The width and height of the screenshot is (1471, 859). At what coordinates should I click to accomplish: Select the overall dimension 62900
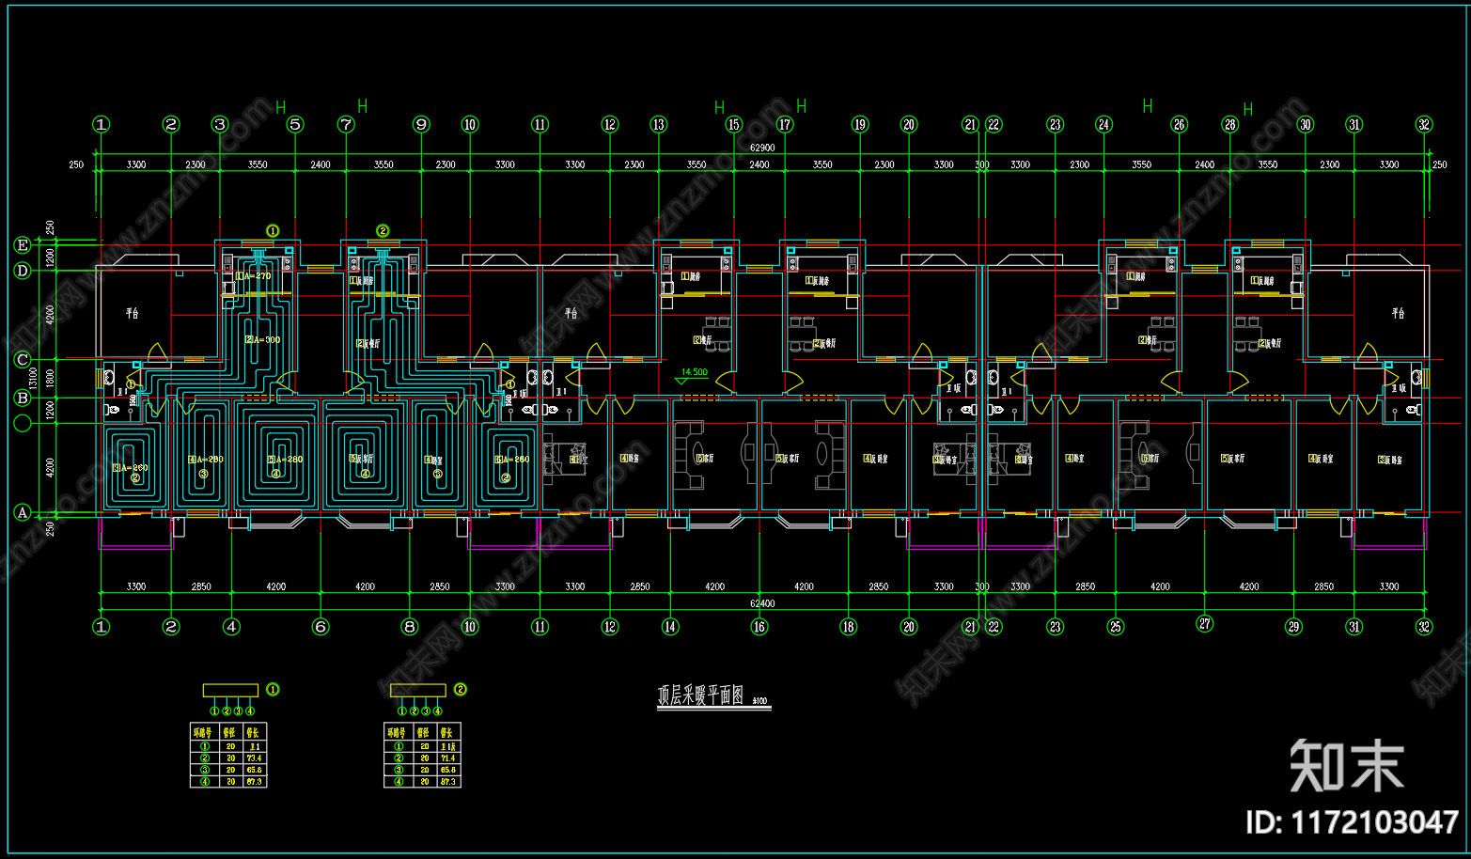pyautogui.click(x=762, y=148)
